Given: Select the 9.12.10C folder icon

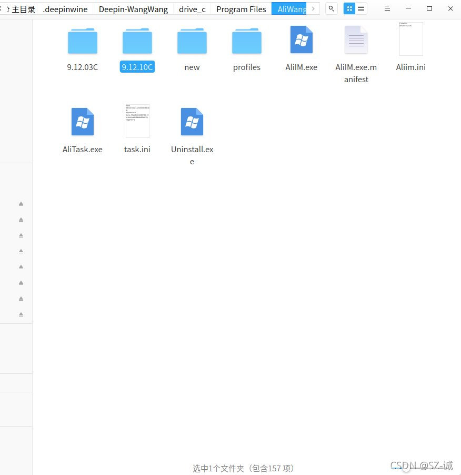Looking at the screenshot, I should pyautogui.click(x=137, y=41).
